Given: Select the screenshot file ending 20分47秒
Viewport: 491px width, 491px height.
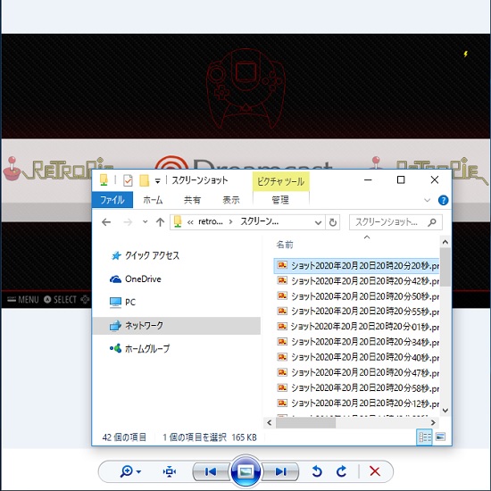Looking at the screenshot, I should click(x=357, y=373).
